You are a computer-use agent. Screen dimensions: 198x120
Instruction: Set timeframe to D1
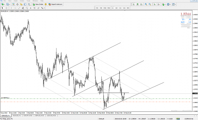(x=120, y=8)
